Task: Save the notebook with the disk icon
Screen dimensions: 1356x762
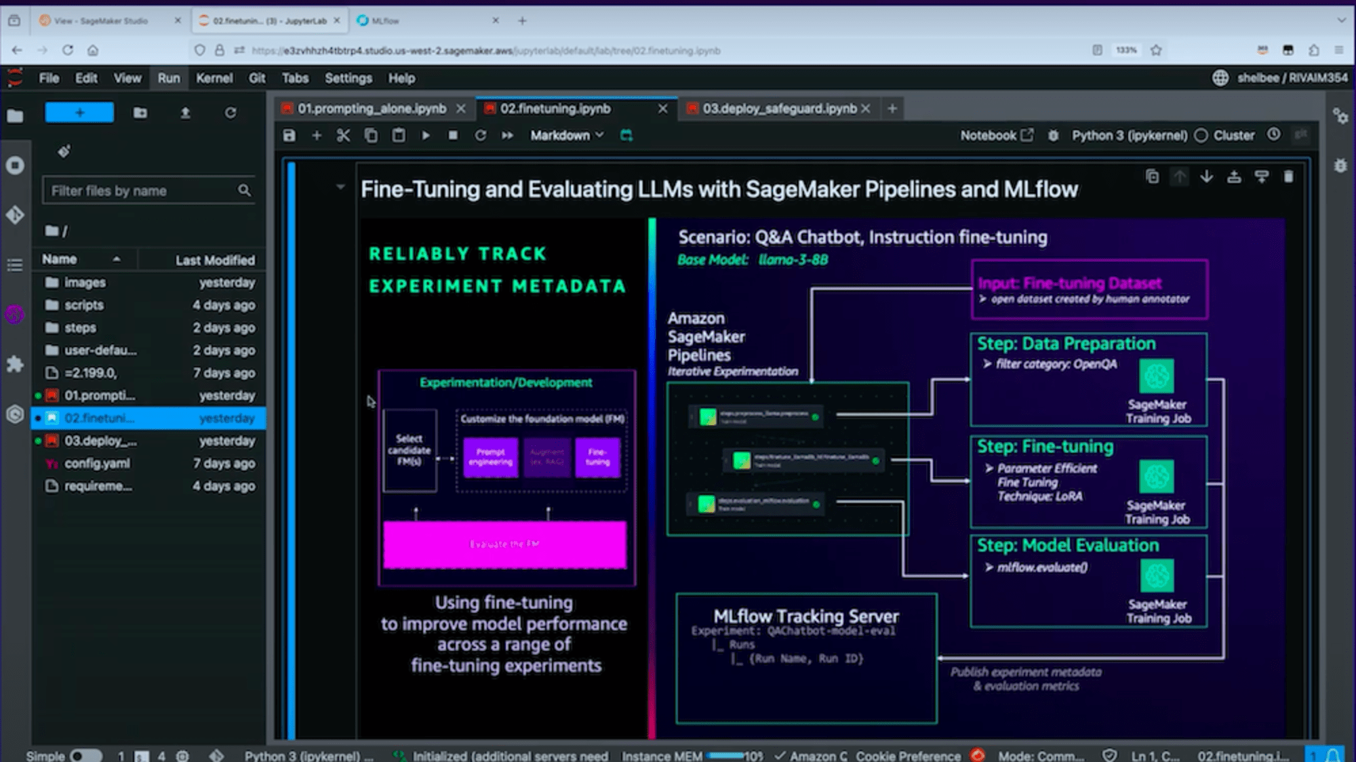Action: click(290, 136)
